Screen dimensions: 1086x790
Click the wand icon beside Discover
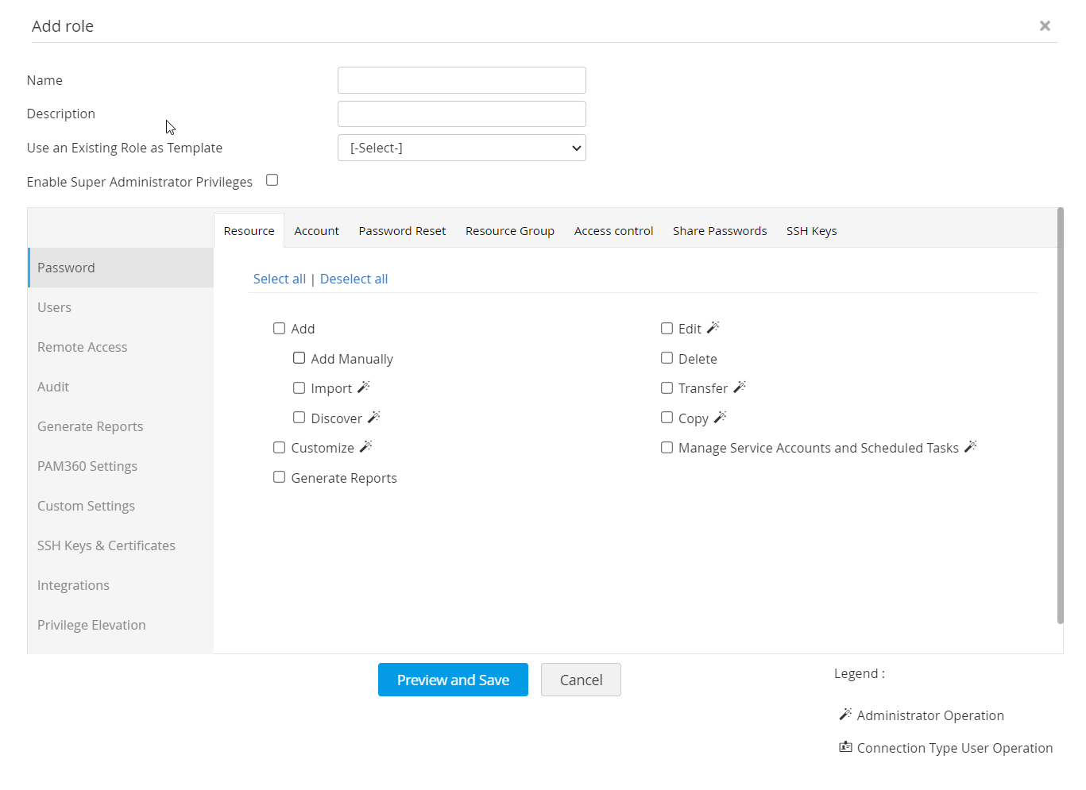click(x=374, y=417)
